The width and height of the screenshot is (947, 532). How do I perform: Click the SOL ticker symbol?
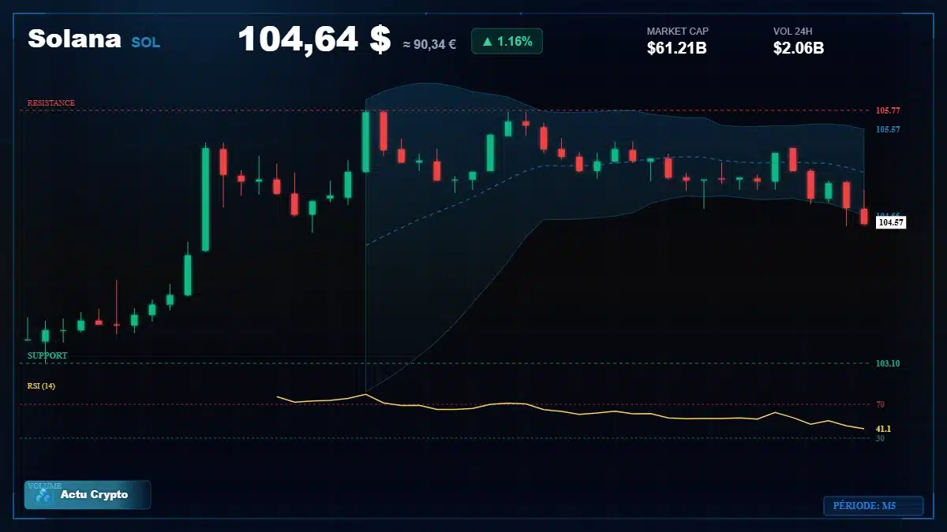pyautogui.click(x=145, y=43)
